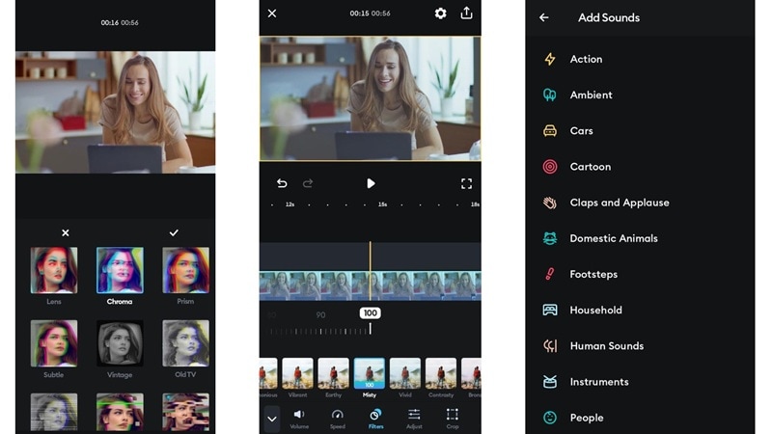Select the Chroma effect thumbnail
This screenshot has width=772, height=434.
tap(120, 270)
